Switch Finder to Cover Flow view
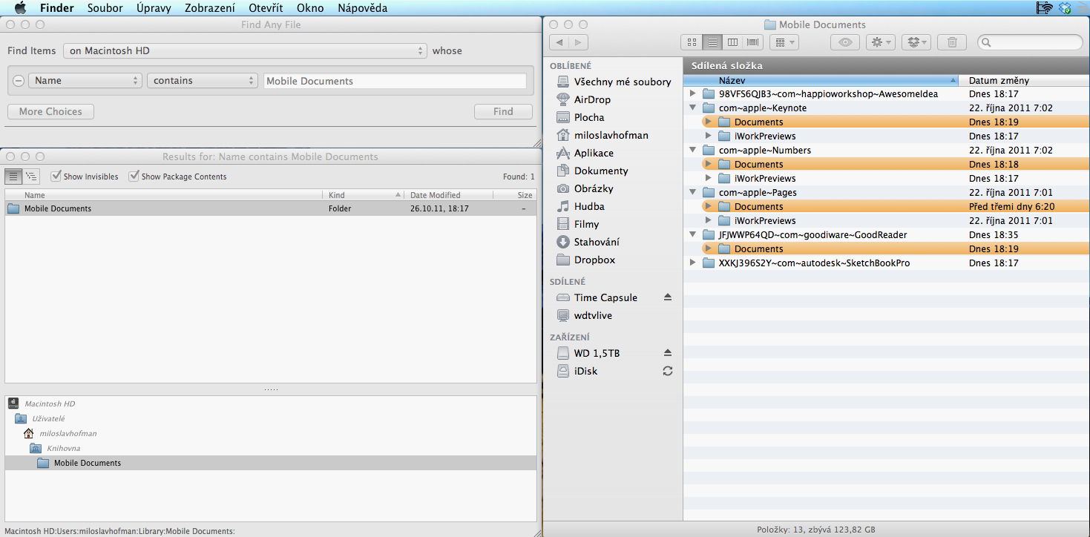Image resolution: width=1090 pixels, height=537 pixels. (754, 42)
